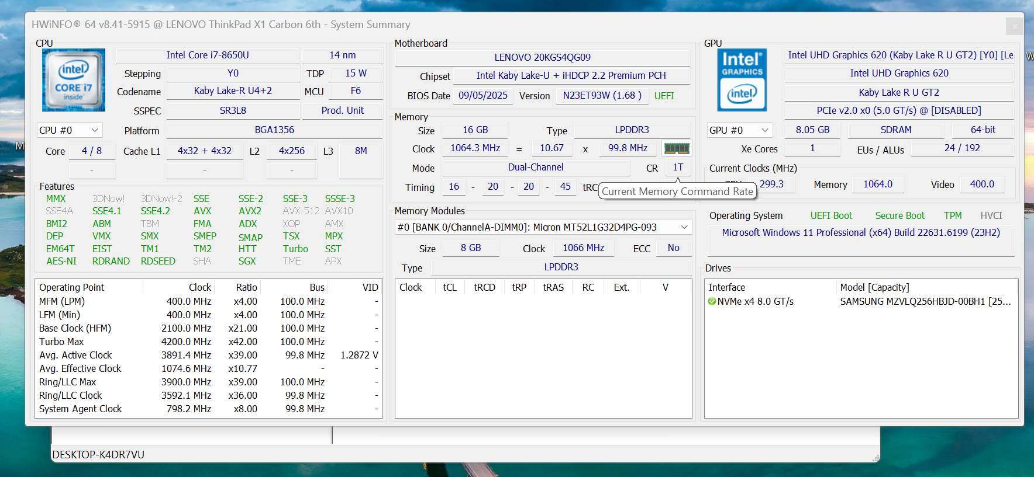Screen dimensions: 1034x477
Task: Click the tRAS column header
Action: (x=553, y=287)
